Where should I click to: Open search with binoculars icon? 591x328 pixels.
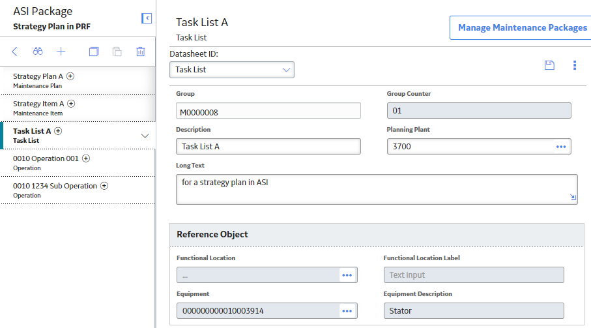(38, 52)
